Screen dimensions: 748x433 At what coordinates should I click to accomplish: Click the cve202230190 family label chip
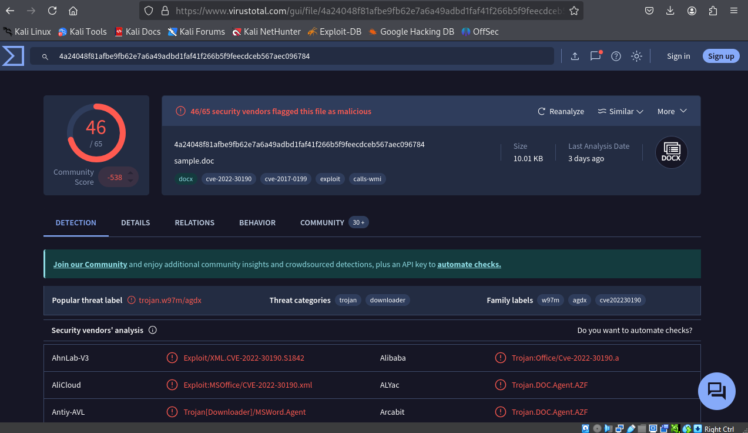click(x=620, y=300)
